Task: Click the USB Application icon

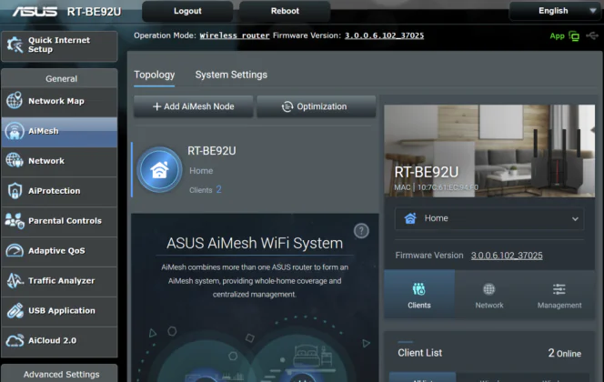Action: (x=15, y=310)
